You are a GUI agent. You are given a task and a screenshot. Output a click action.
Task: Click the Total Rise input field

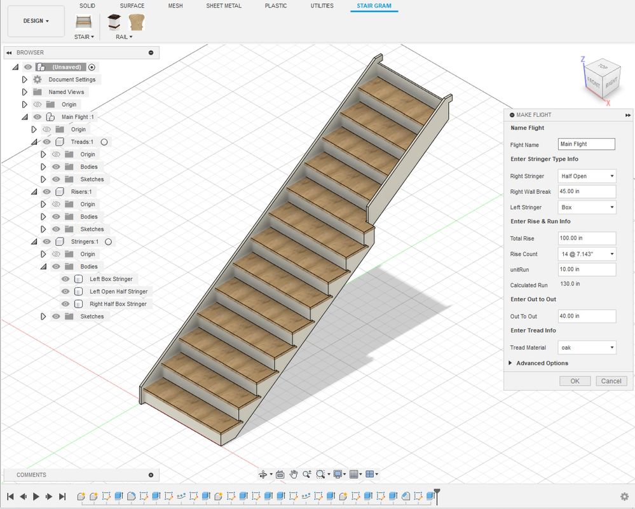(x=587, y=238)
